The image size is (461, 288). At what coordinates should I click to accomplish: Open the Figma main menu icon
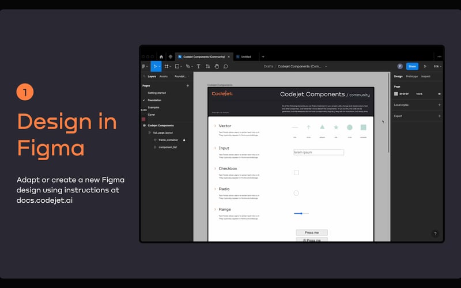144,66
